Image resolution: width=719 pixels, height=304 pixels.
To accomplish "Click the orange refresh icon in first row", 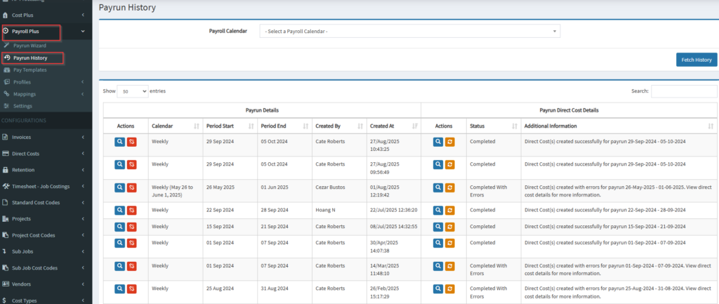I will coord(450,141).
